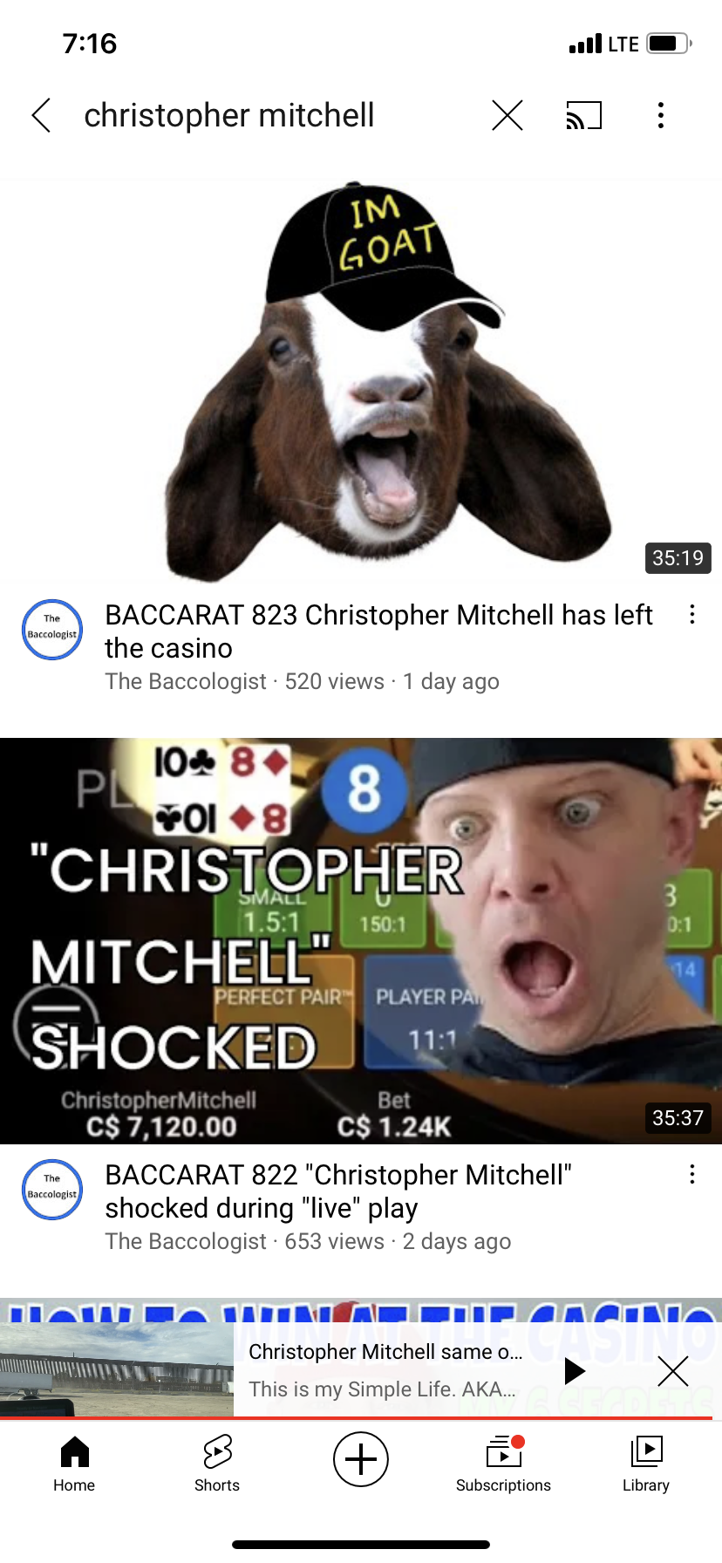
Task: Open the Subscriptions tab
Action: 503,1464
